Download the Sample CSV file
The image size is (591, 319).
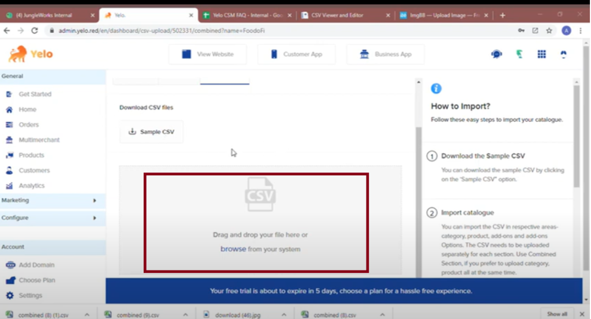[151, 132]
